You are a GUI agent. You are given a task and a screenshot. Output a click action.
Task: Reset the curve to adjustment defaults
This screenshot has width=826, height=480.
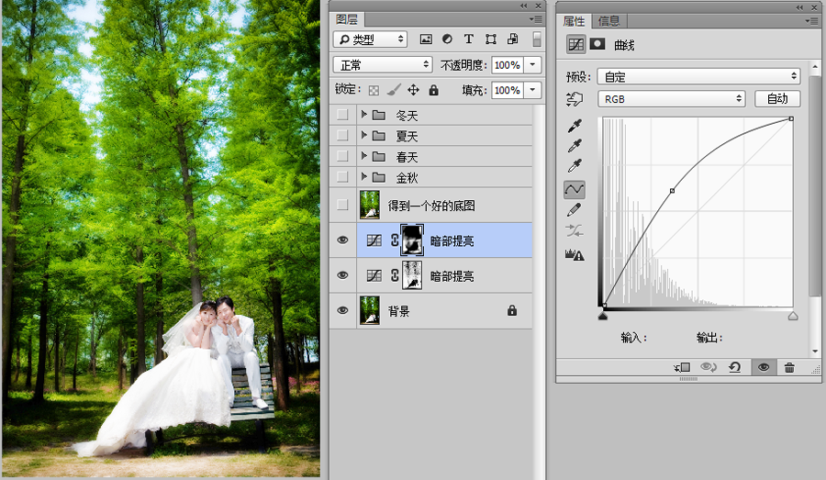coord(734,367)
